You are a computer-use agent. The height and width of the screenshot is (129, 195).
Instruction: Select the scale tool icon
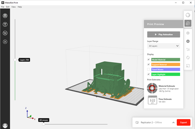(188, 66)
